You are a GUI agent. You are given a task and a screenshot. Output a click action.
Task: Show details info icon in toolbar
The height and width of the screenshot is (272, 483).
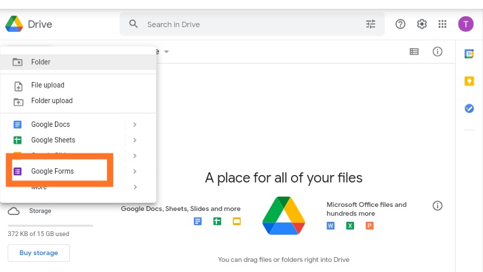tap(438, 52)
